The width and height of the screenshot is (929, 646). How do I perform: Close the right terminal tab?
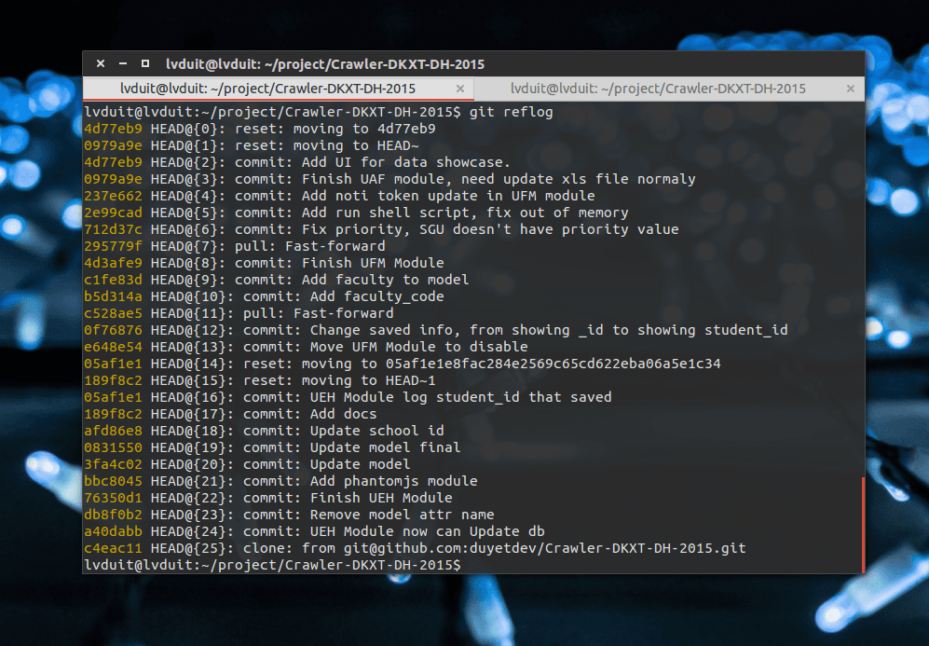coord(850,89)
